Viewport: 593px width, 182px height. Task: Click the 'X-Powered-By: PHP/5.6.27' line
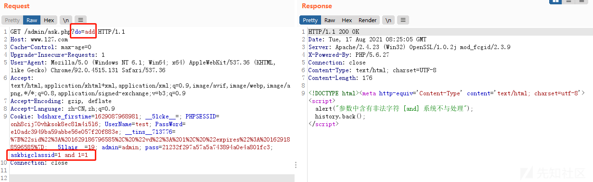(348, 55)
